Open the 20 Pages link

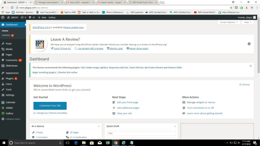(x=74, y=133)
